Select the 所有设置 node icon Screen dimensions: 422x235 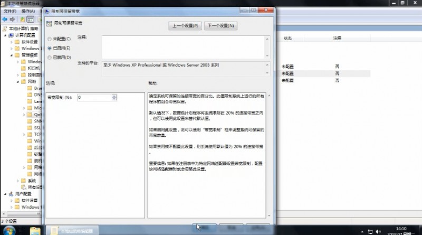pyautogui.click(x=24, y=187)
